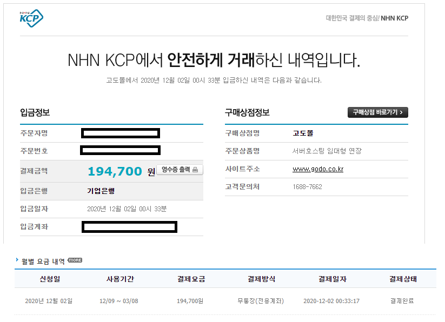Open the www.godo.co.kr site link

(x=318, y=169)
